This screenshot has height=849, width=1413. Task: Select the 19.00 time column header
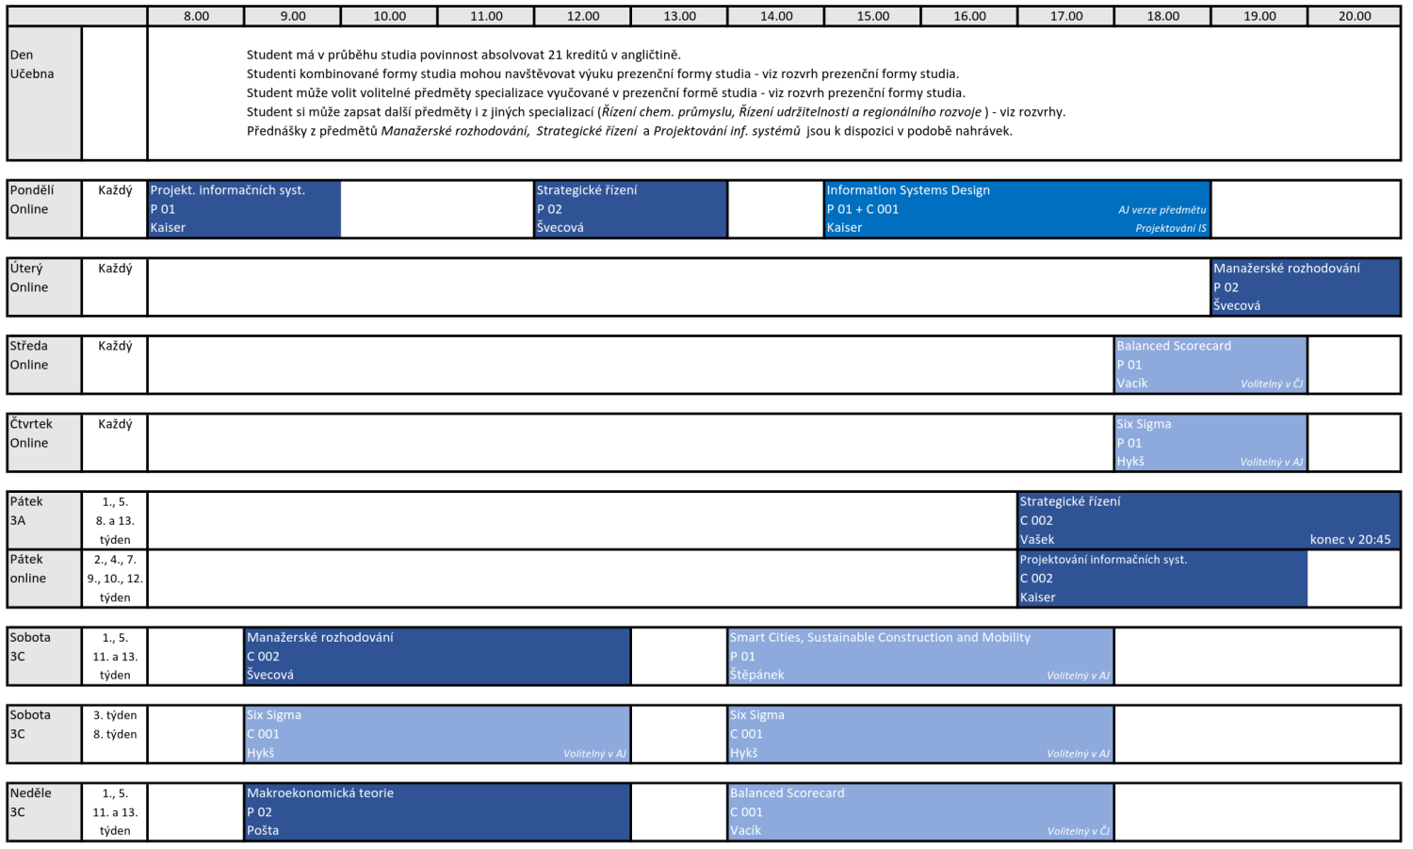(1259, 16)
